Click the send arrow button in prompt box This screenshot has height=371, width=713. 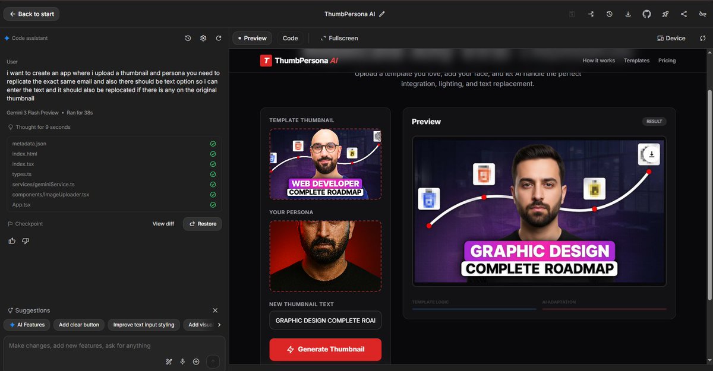[x=213, y=362]
